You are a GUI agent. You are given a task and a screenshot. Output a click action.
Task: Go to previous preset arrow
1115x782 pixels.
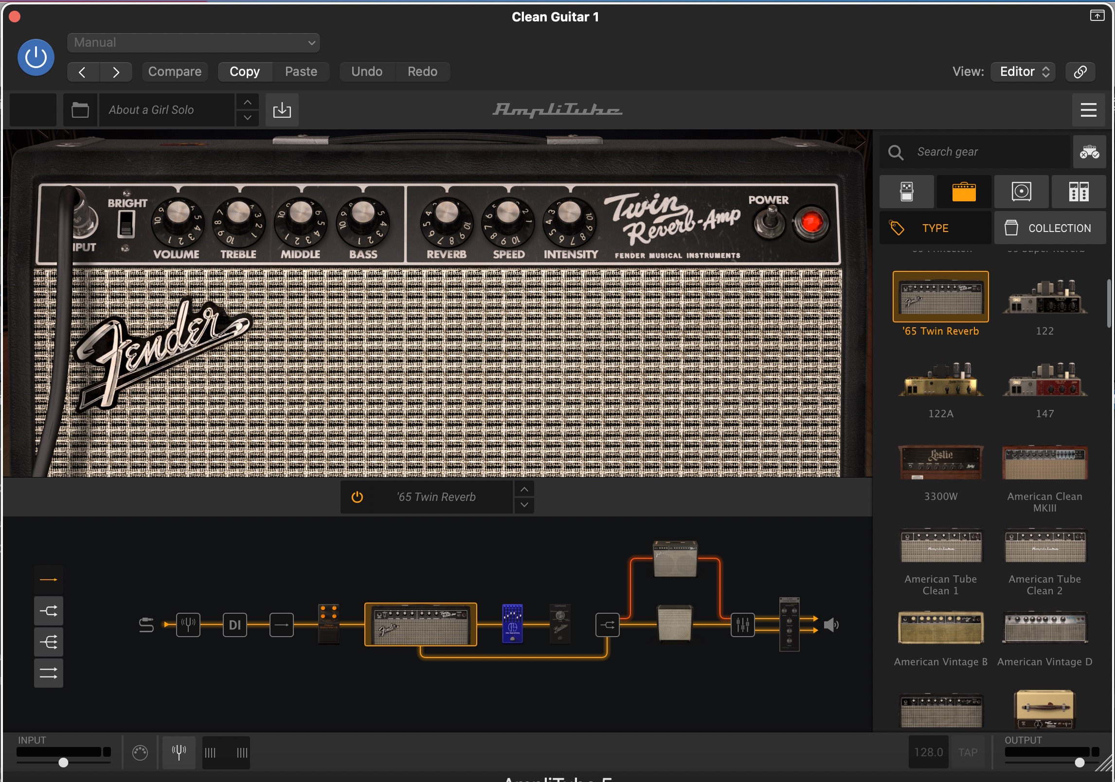pyautogui.click(x=83, y=72)
